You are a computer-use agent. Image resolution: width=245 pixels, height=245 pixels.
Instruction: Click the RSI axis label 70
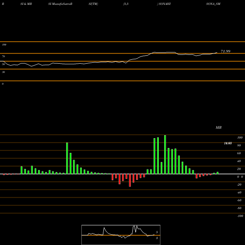click(x=3, y=56)
